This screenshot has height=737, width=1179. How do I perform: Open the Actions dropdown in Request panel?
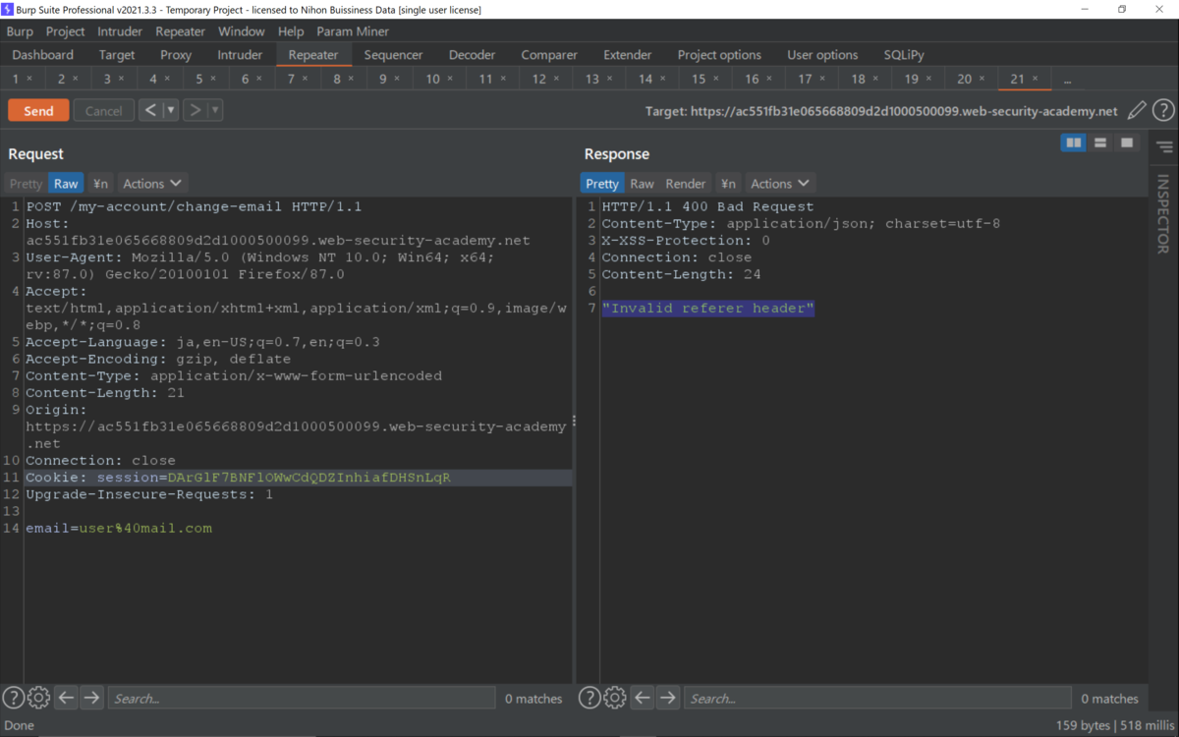[x=152, y=183]
